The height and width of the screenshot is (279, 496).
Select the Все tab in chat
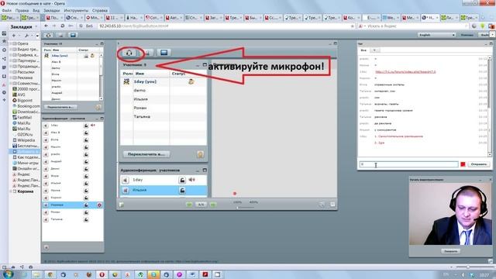(x=363, y=50)
